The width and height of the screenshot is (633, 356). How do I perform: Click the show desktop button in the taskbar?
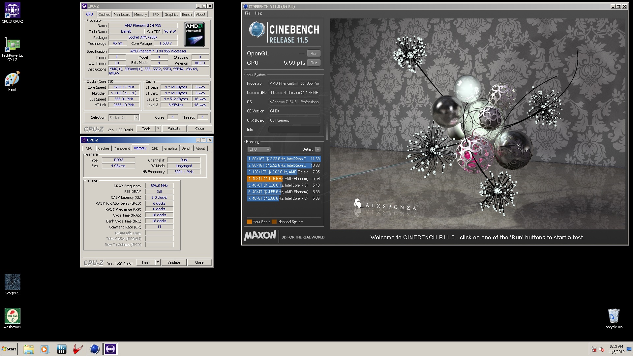coord(629,349)
